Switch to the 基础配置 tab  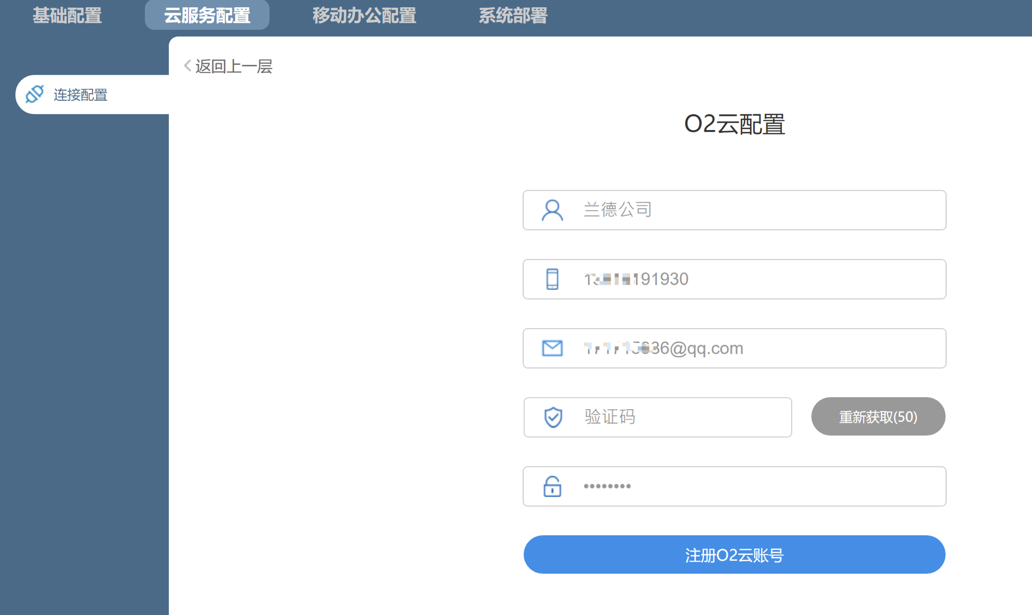pyautogui.click(x=67, y=15)
